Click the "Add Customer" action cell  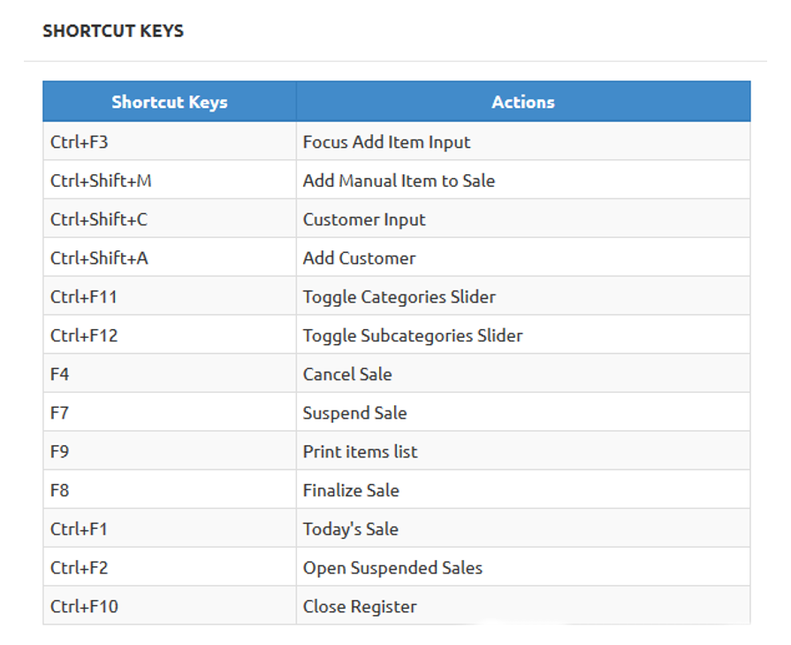coord(359,258)
